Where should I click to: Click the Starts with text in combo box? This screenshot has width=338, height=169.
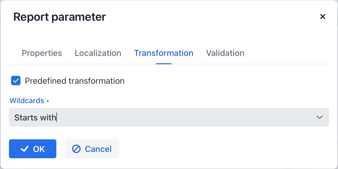point(35,117)
